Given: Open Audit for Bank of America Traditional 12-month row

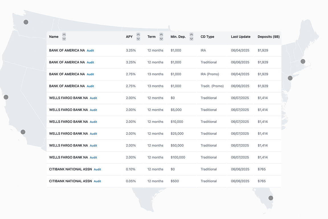Looking at the screenshot, I should click(x=90, y=62).
